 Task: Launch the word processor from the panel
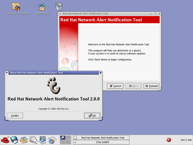(x=33, y=140)
